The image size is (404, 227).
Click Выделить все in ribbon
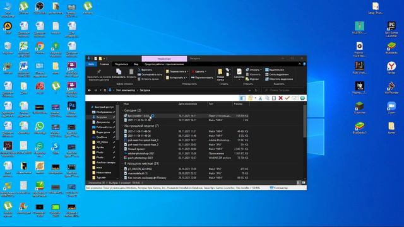point(275,70)
